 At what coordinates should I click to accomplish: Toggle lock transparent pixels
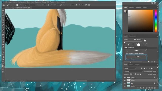tap(131, 74)
